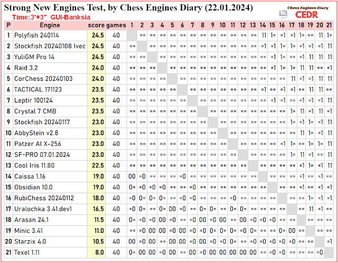Click Polyfish's result versus opponent 14
This screenshot has height=263, width=338.
click(262, 35)
